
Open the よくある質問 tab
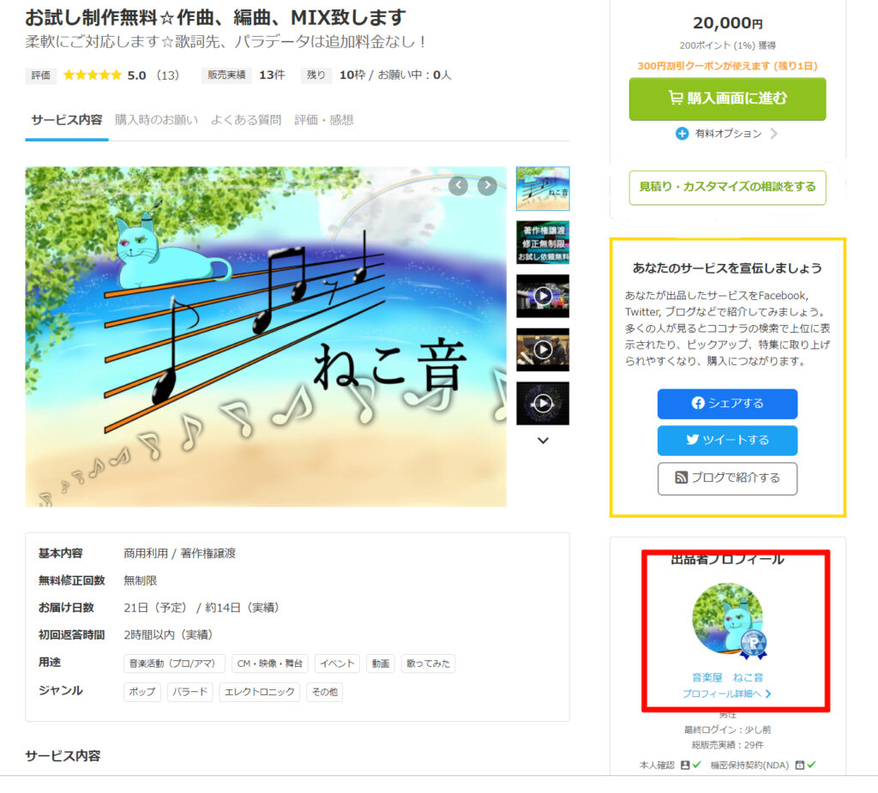pos(246,120)
